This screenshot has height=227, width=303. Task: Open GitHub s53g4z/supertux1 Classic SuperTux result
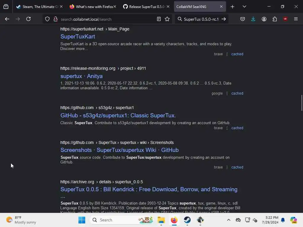(118, 116)
